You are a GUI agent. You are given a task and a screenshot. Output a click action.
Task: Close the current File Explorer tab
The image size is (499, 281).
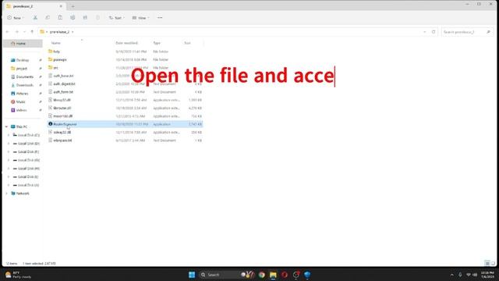pyautogui.click(x=61, y=6)
